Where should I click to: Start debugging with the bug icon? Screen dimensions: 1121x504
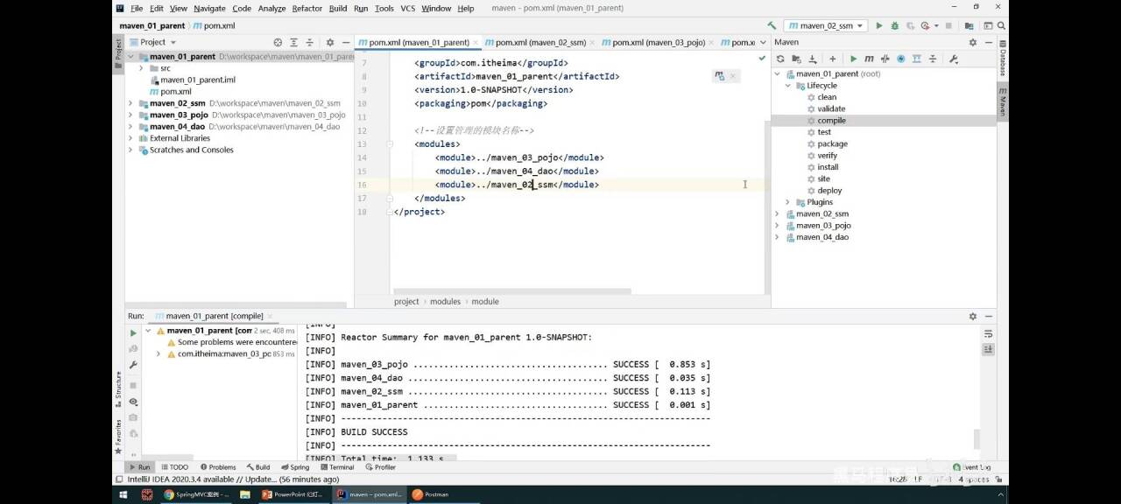coord(894,25)
